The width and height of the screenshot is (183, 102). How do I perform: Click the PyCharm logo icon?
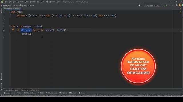pyautogui.click(x=2, y=2)
